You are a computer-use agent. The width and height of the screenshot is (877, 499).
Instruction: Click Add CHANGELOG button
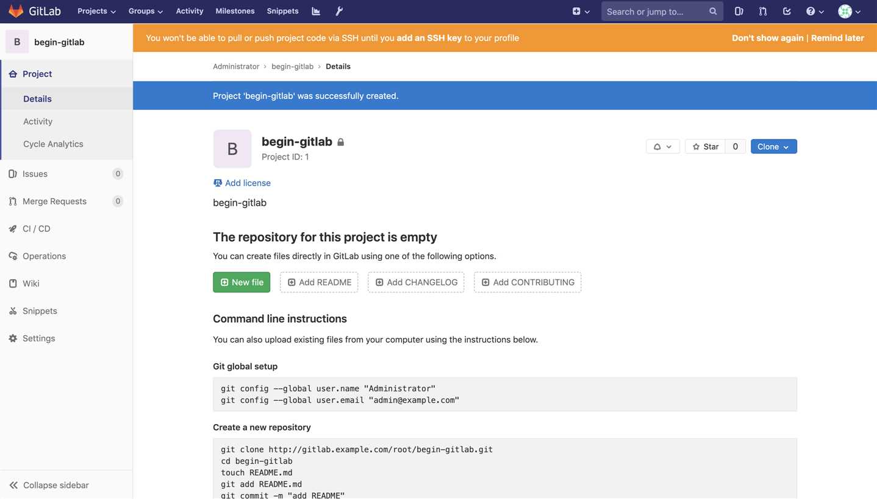(416, 282)
